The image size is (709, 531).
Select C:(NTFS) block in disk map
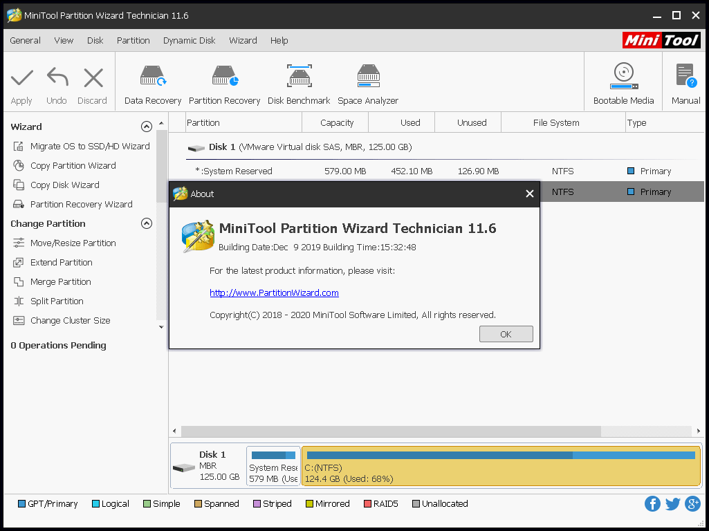pyautogui.click(x=501, y=467)
